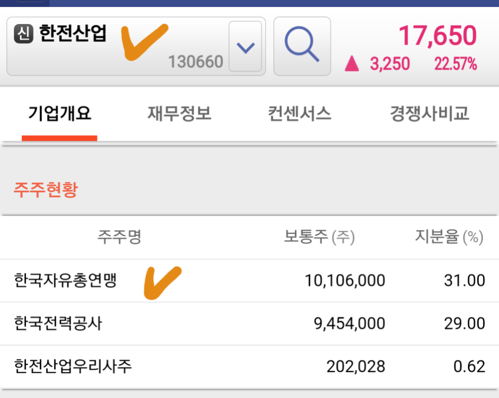Click the red up-triangle price indicator
Image resolution: width=499 pixels, height=398 pixels.
pos(352,63)
